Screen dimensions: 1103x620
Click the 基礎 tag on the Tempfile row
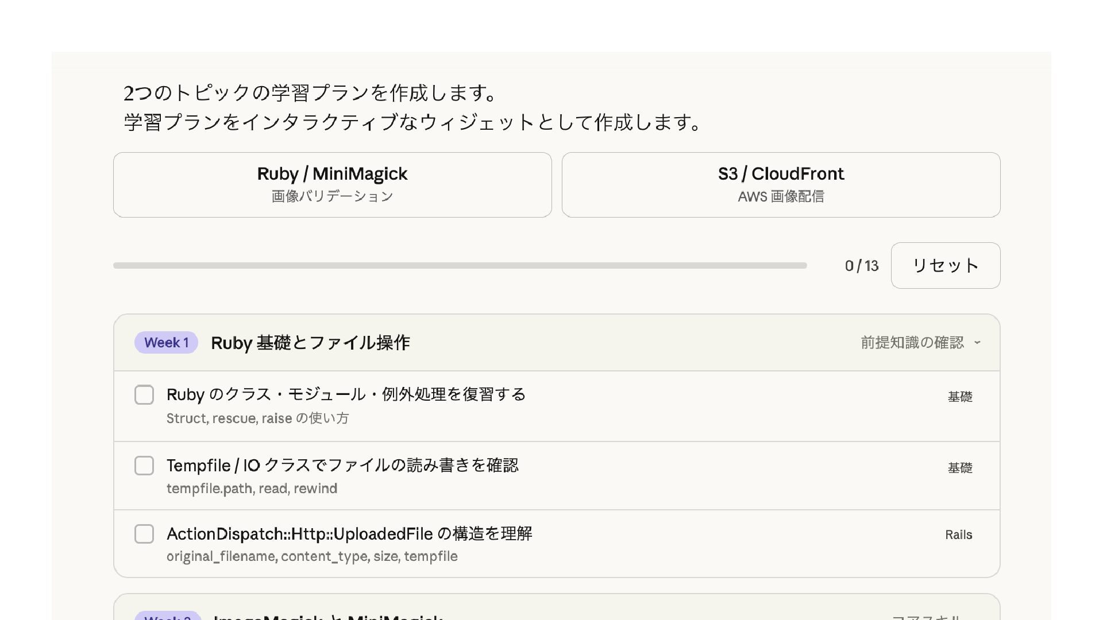pyautogui.click(x=959, y=468)
